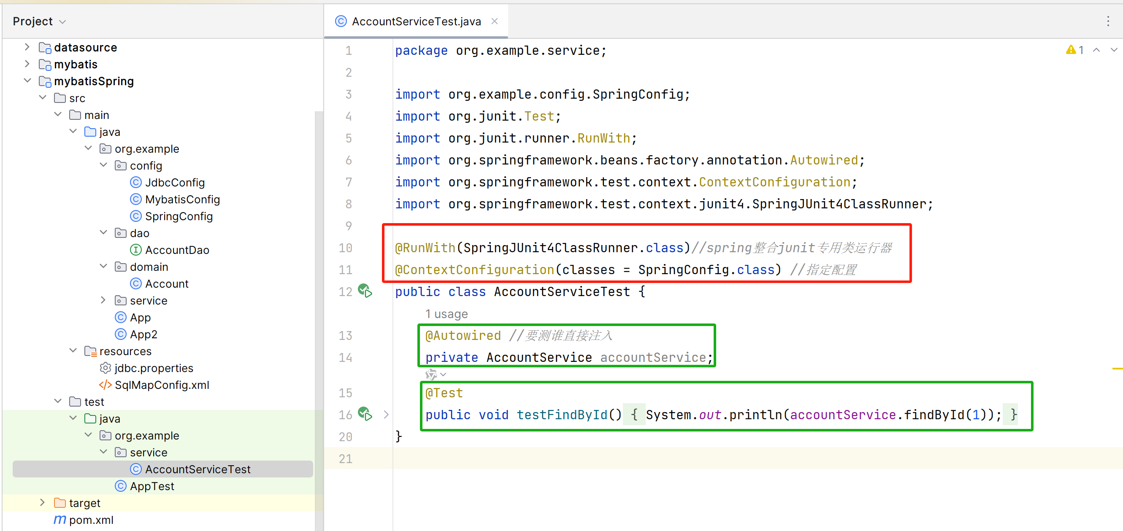This screenshot has height=531, width=1123.
Task: Click the 1 usage inlay hint
Action: point(446,314)
